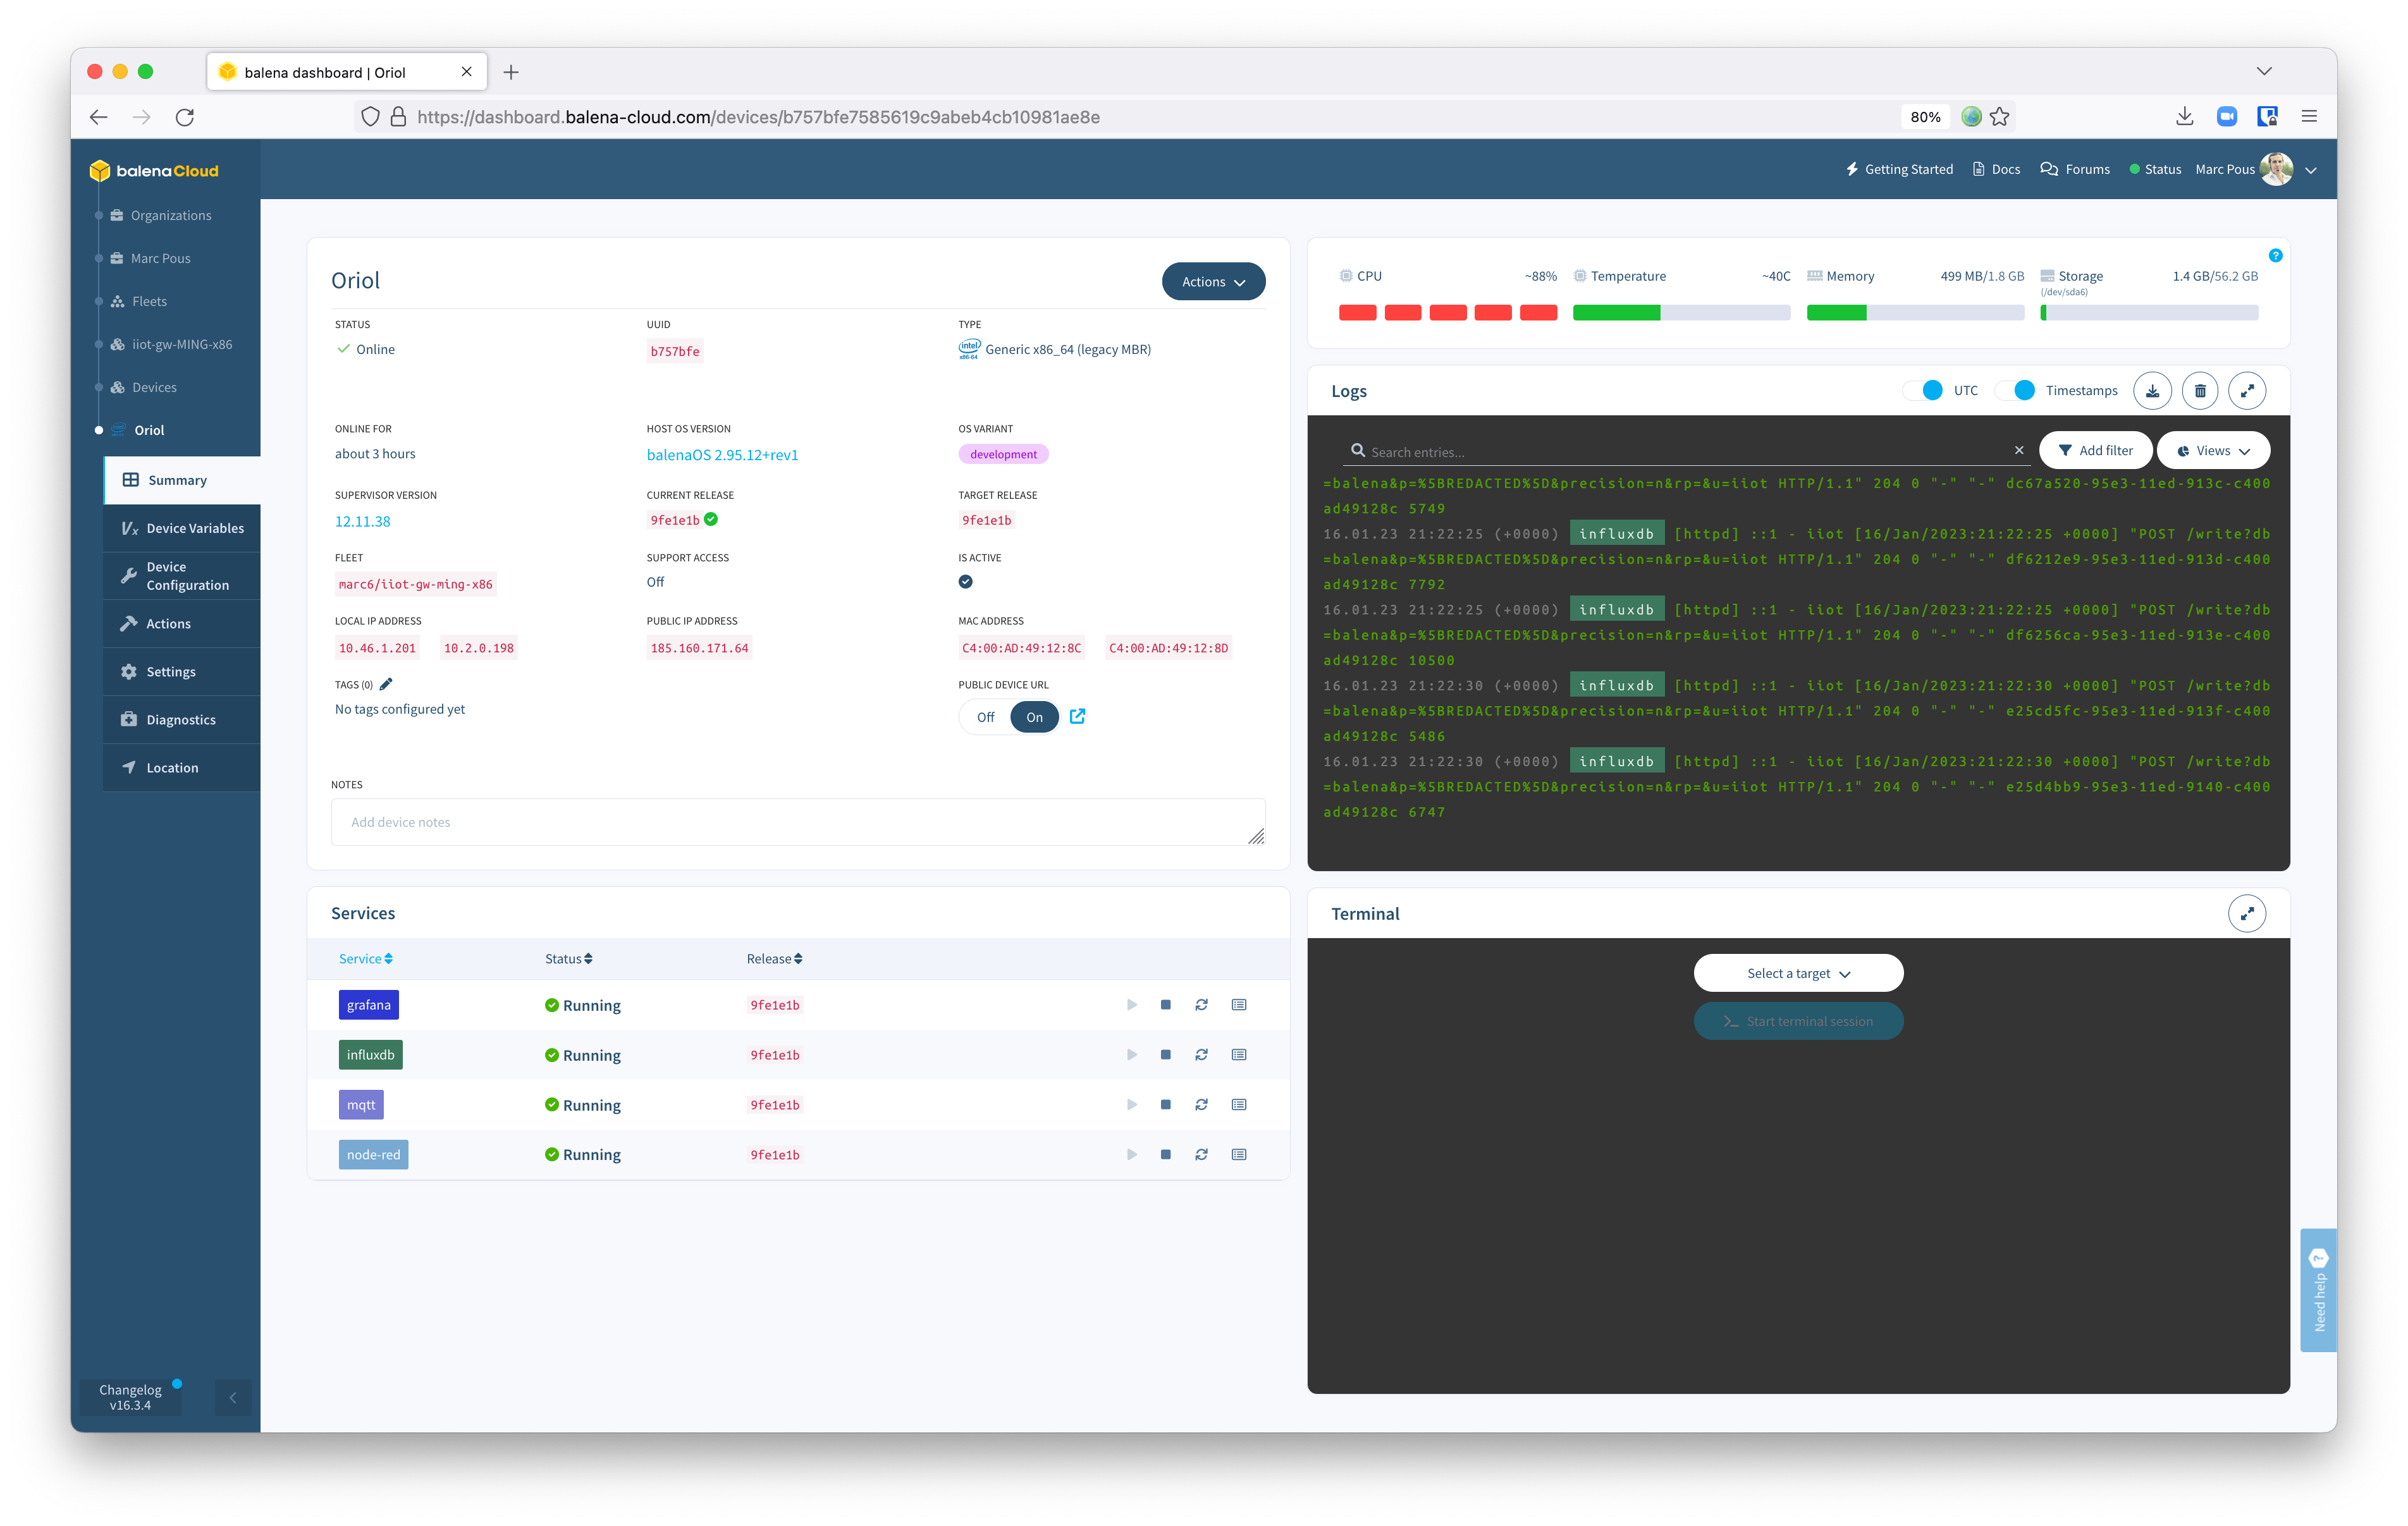Download the device logs
Image resolution: width=2408 pixels, height=1526 pixels.
(x=2152, y=390)
